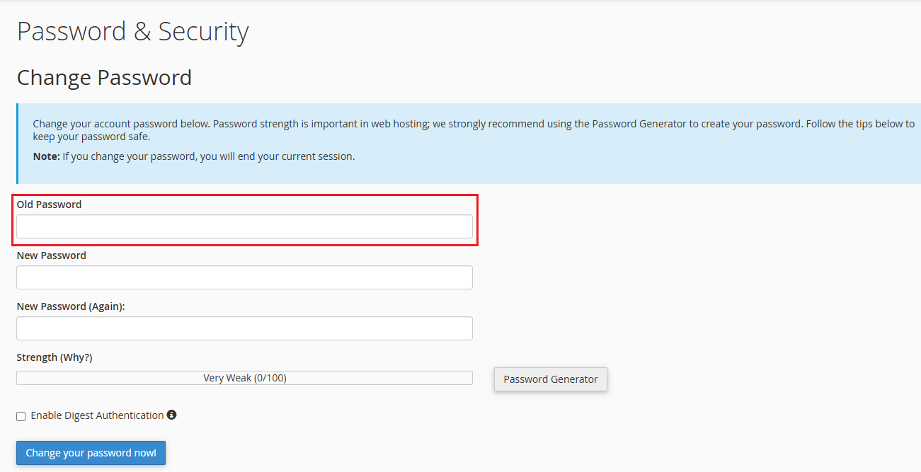Enable the Digest Authentication checkbox

pos(21,416)
